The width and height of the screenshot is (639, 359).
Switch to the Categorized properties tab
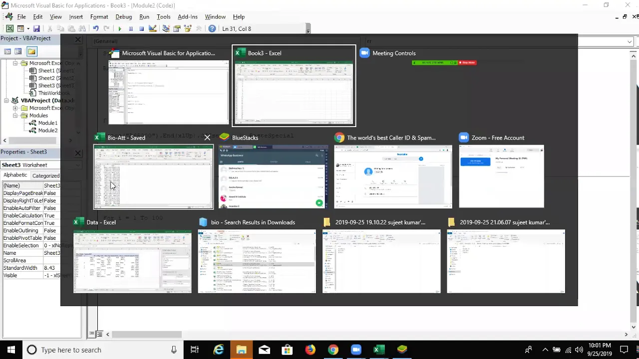[x=45, y=176]
